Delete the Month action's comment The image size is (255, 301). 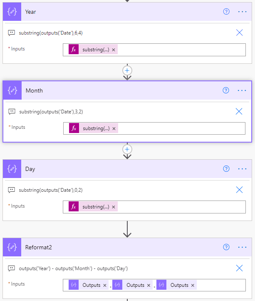click(239, 111)
